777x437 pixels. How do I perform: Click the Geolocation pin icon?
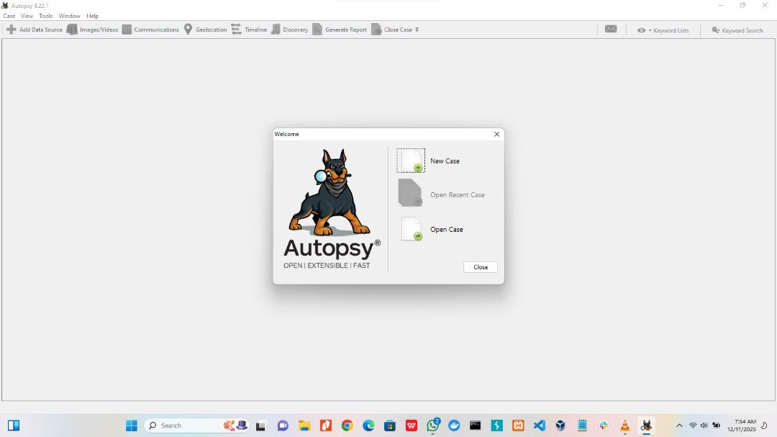[x=188, y=30]
